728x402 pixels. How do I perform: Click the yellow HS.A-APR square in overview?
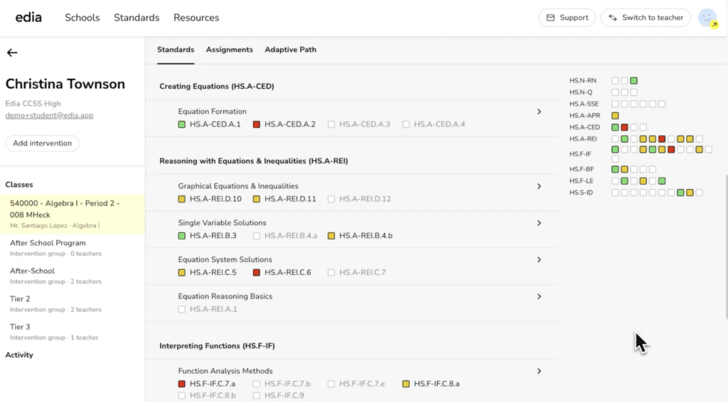point(615,116)
